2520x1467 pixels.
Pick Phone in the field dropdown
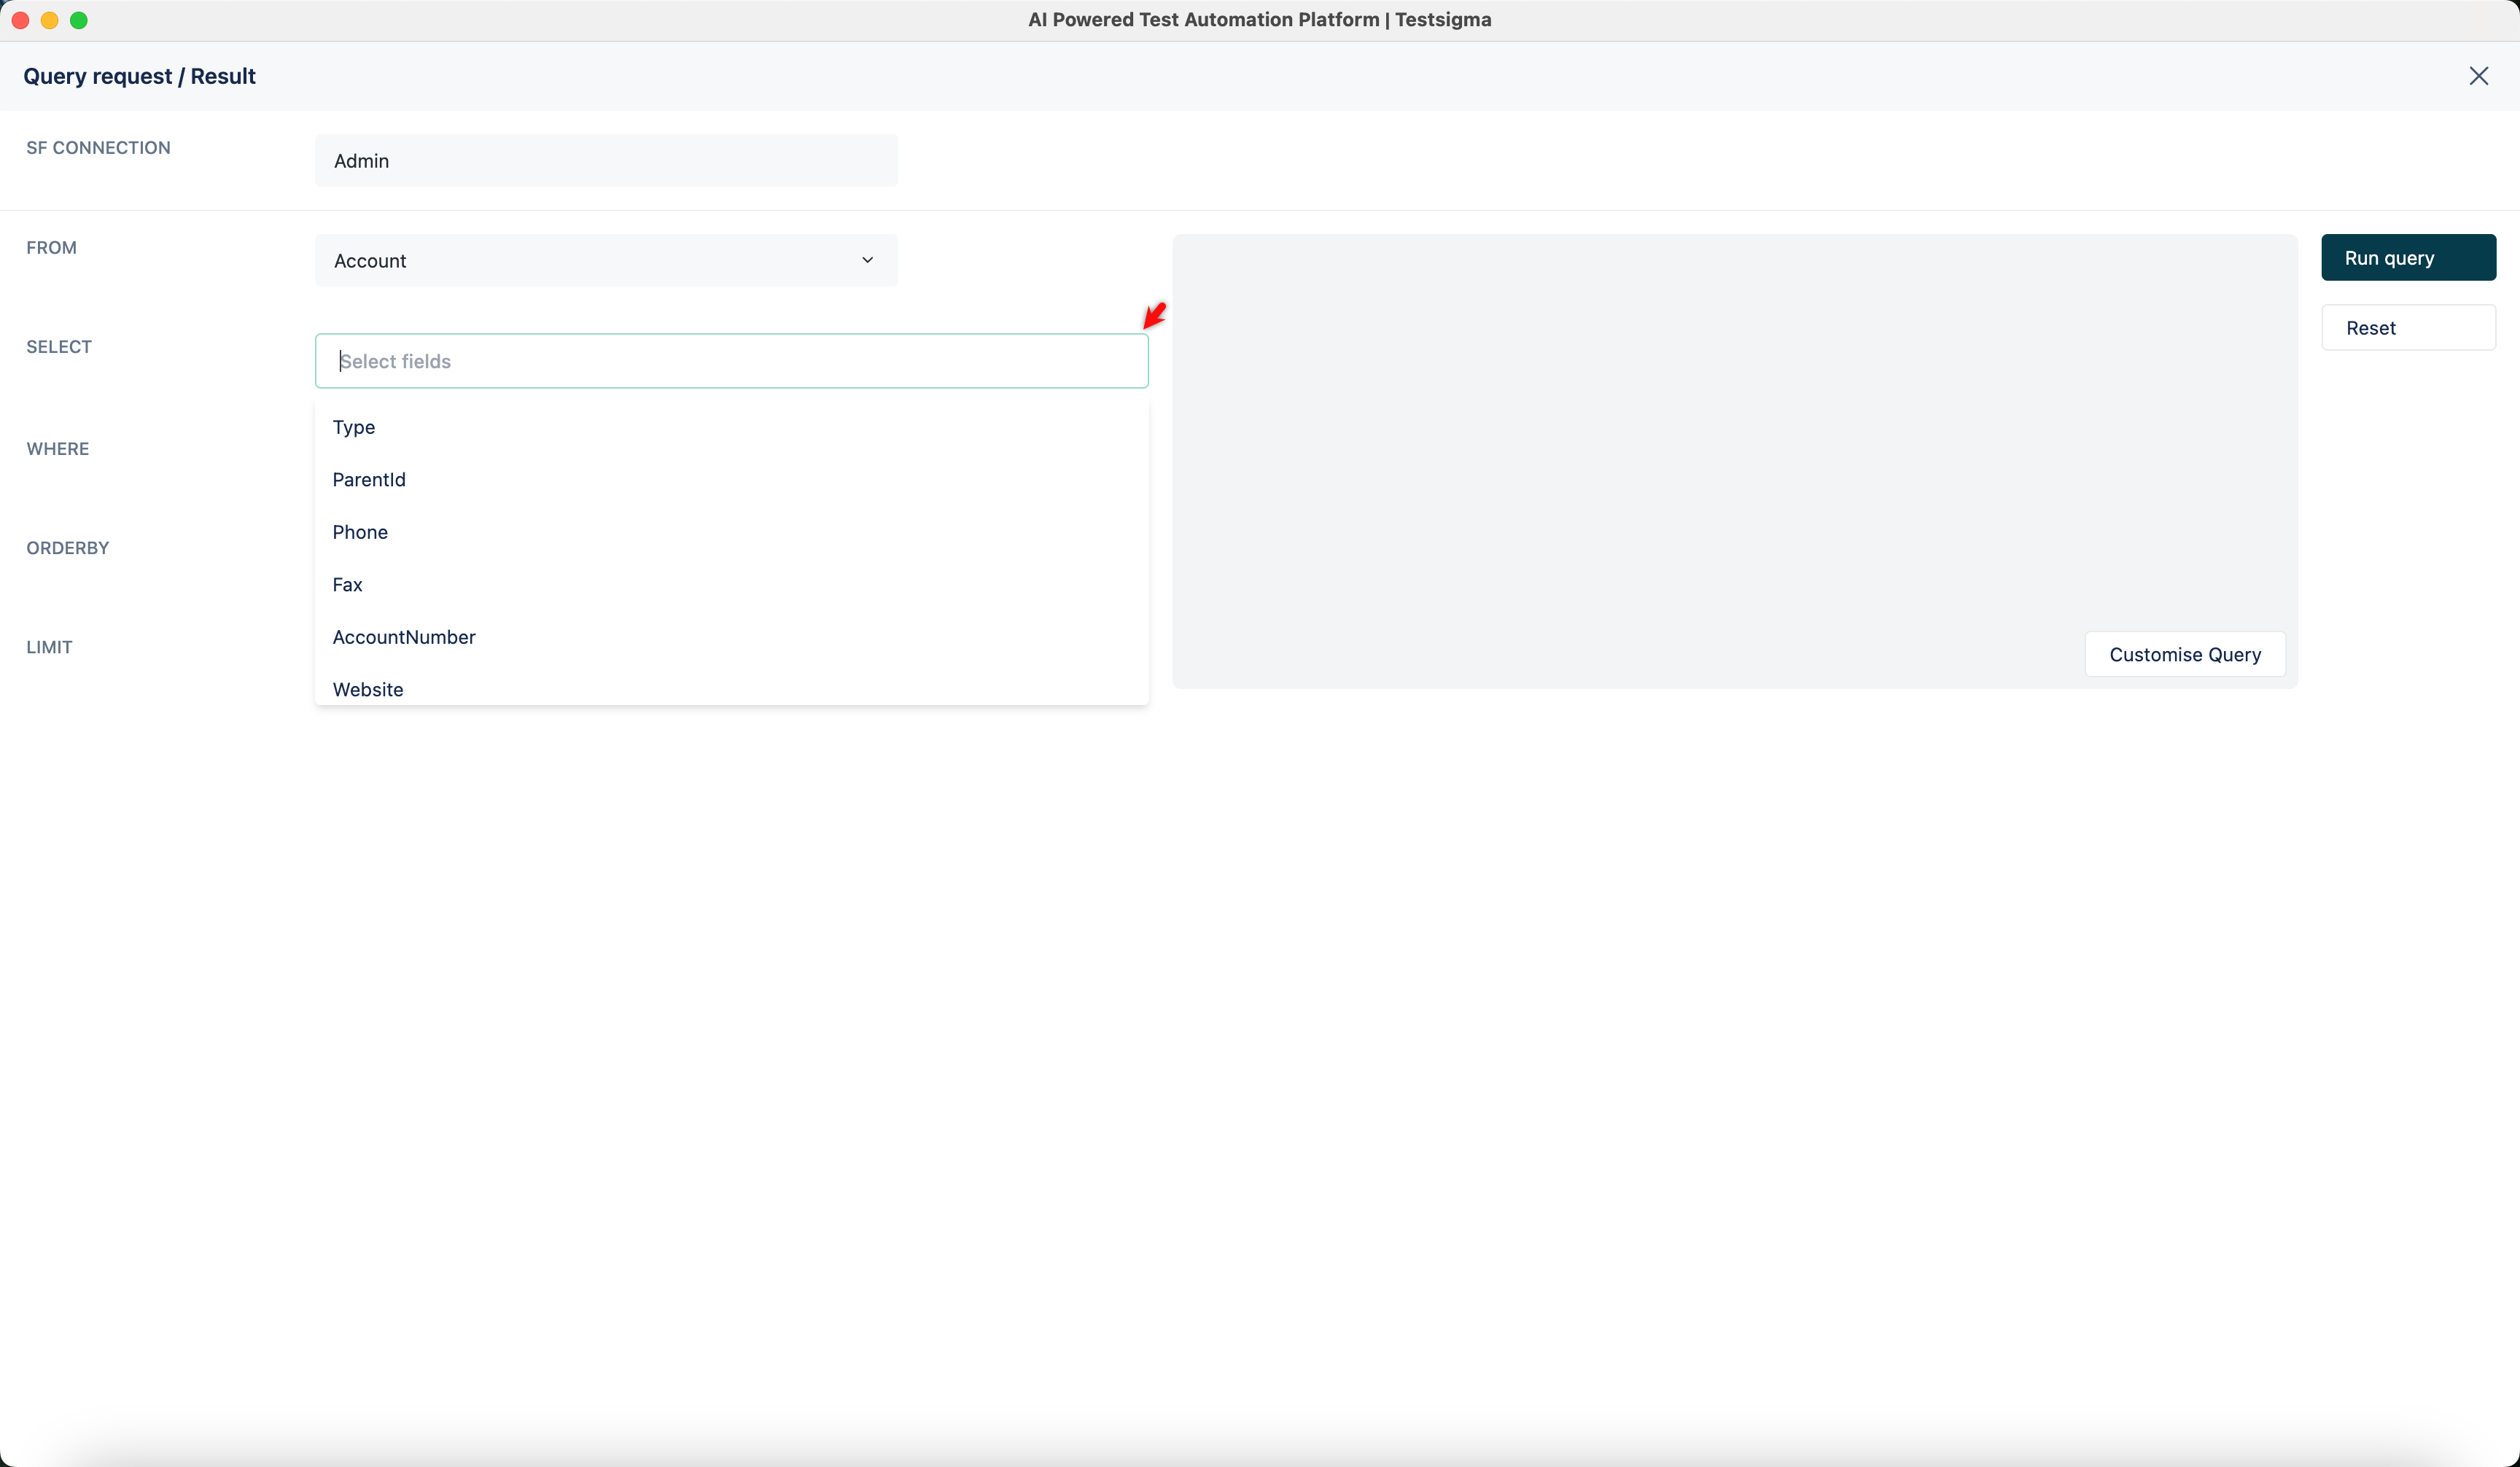[360, 532]
